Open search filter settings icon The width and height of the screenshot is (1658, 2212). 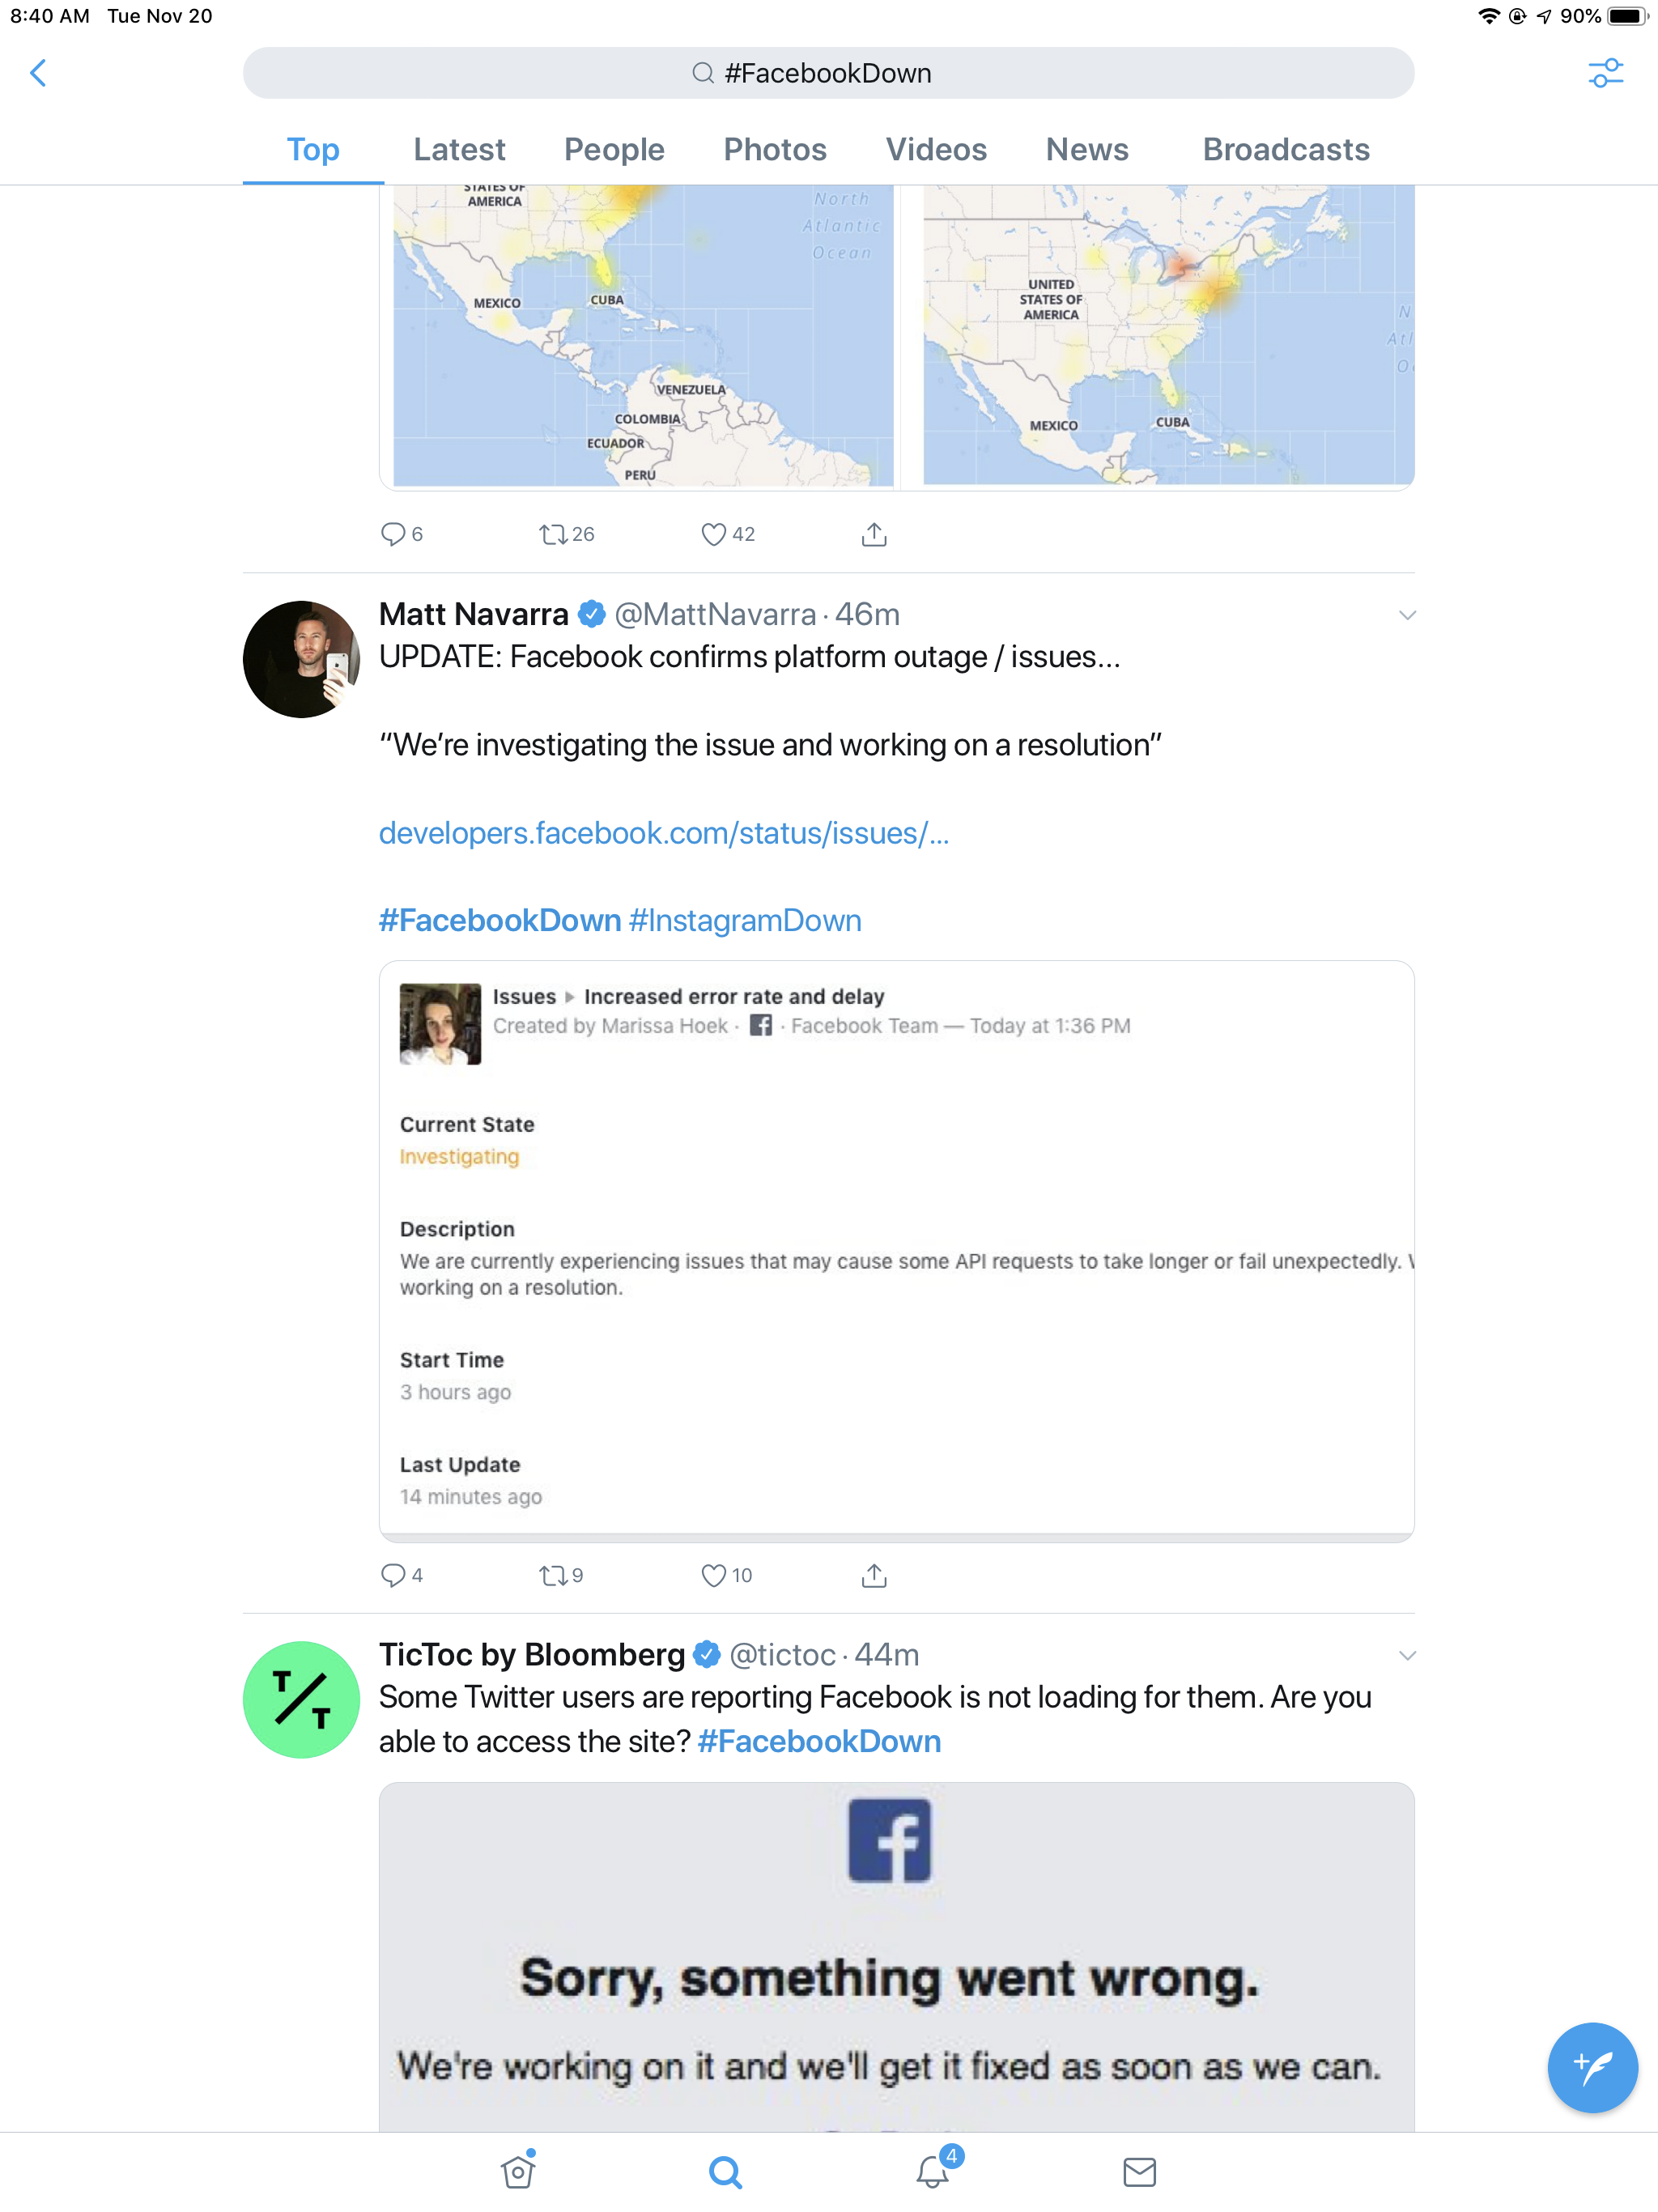click(x=1605, y=73)
